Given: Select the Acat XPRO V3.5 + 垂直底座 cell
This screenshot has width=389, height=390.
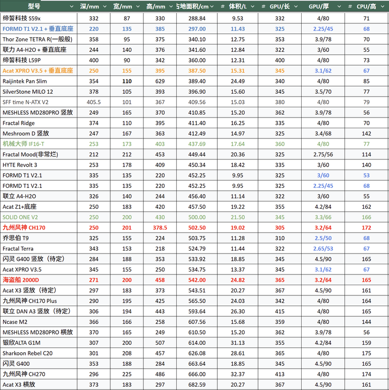Looking at the screenshot, I should click(x=39, y=70).
